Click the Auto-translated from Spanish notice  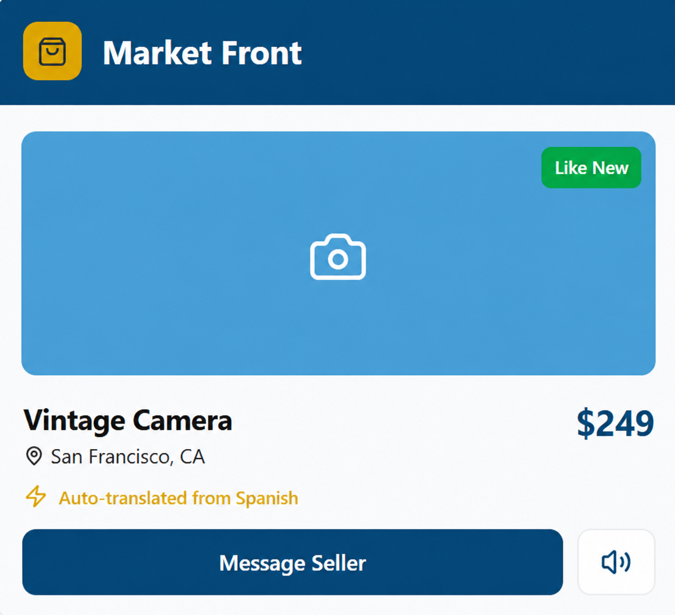pyautogui.click(x=178, y=498)
